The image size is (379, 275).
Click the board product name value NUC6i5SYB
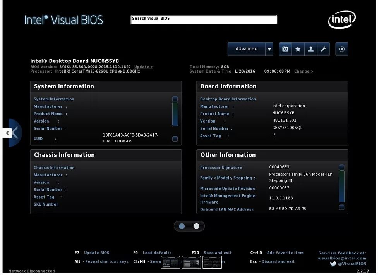coord(283,113)
